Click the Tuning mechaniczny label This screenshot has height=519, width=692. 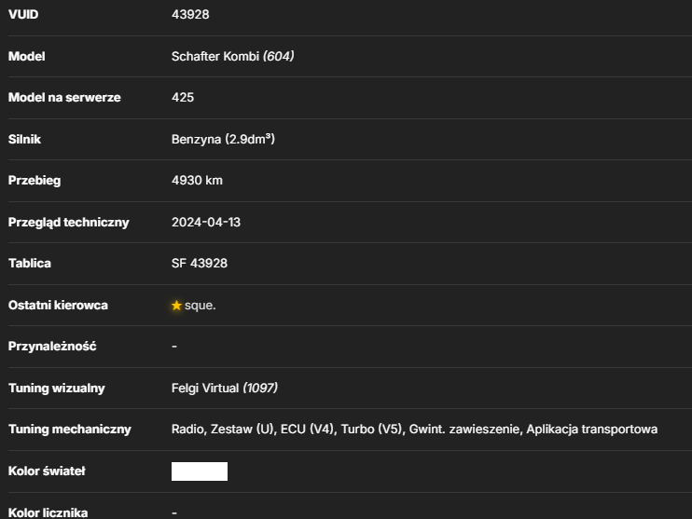70,430
